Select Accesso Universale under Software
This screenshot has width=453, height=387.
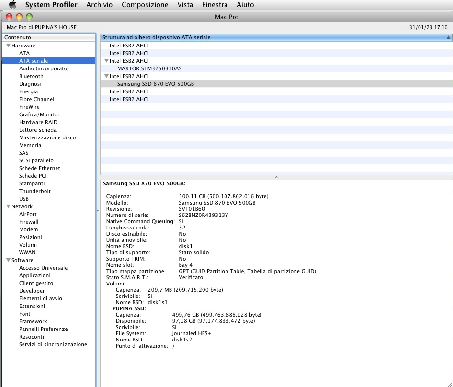[43, 268]
